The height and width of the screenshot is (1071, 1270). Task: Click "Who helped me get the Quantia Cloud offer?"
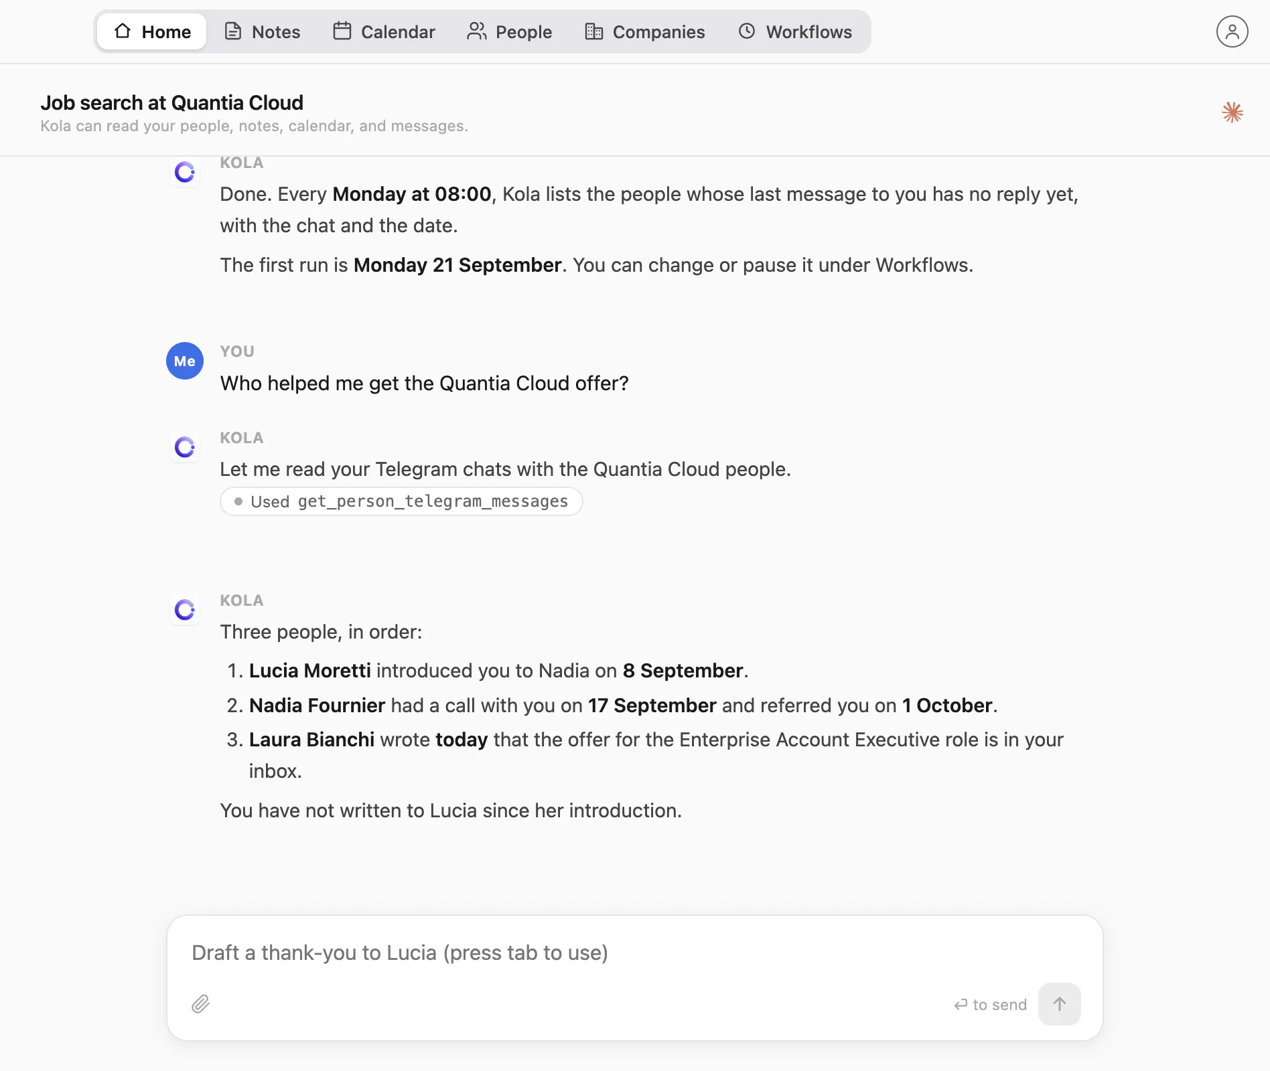pyautogui.click(x=425, y=383)
